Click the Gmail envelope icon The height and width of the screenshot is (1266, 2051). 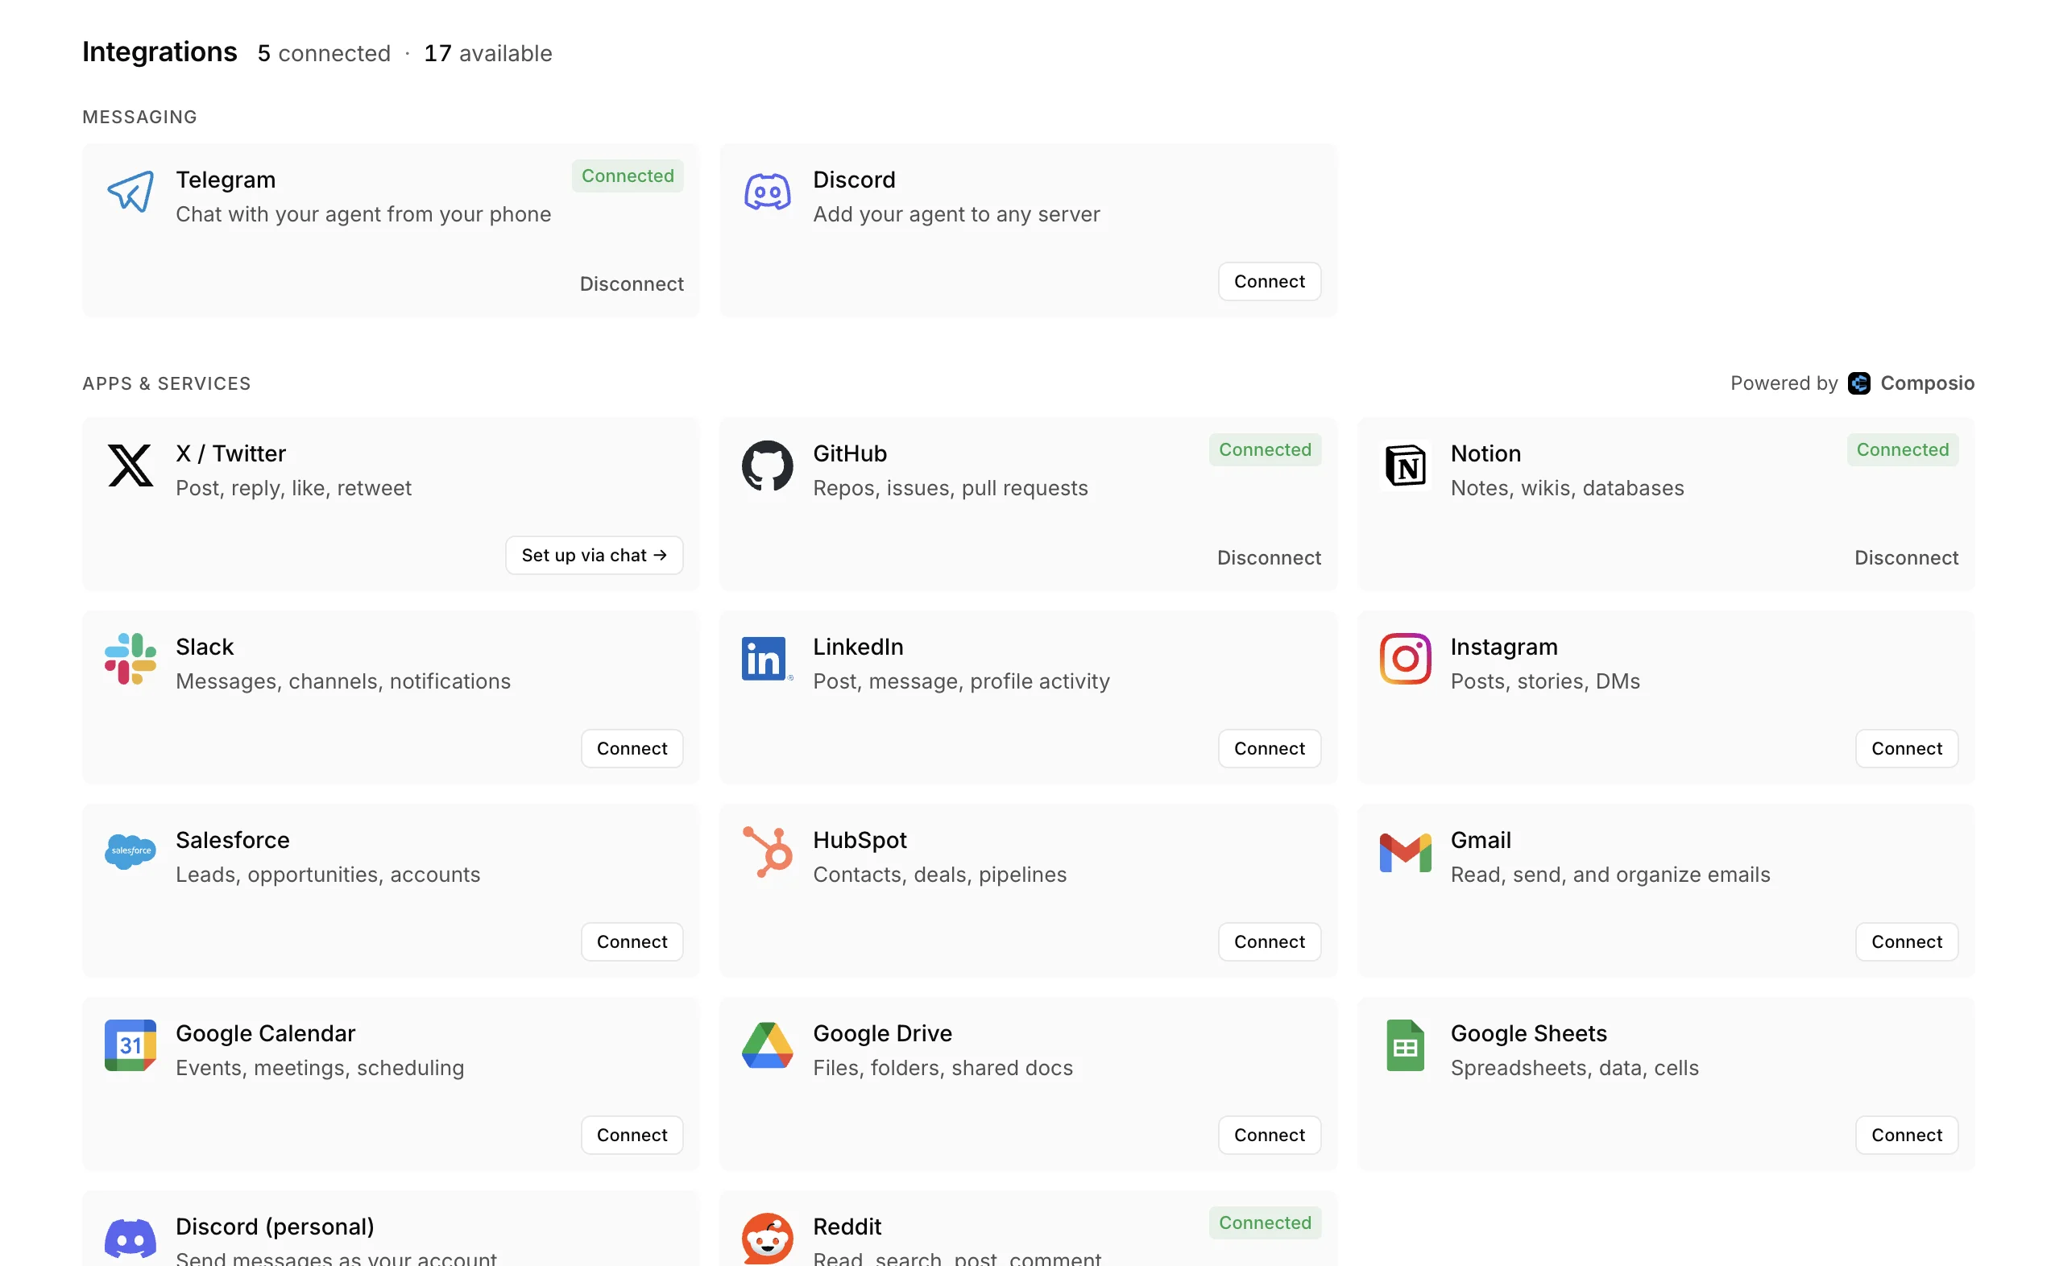(x=1404, y=852)
